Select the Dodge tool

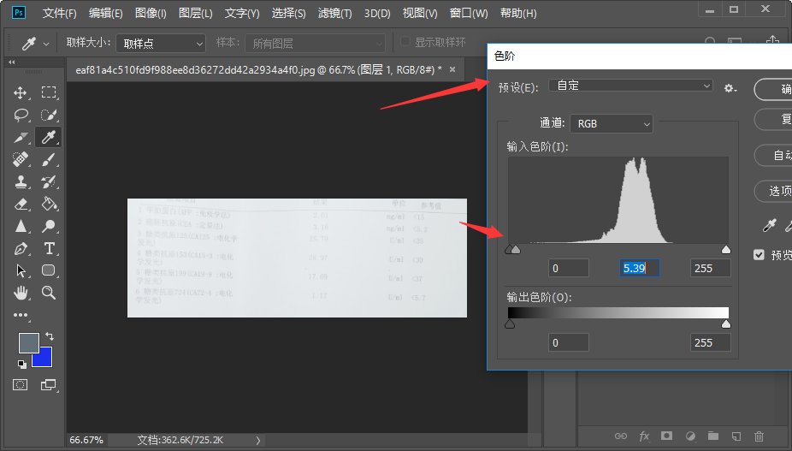point(49,226)
